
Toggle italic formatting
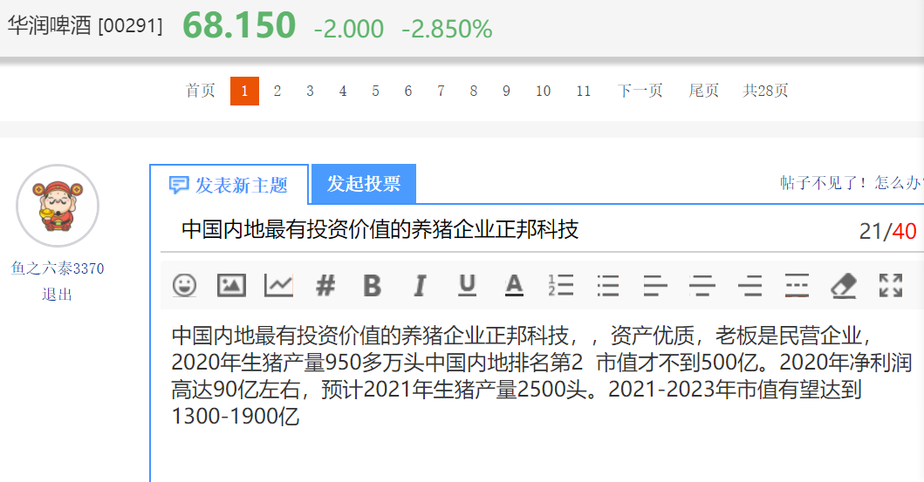click(x=420, y=286)
